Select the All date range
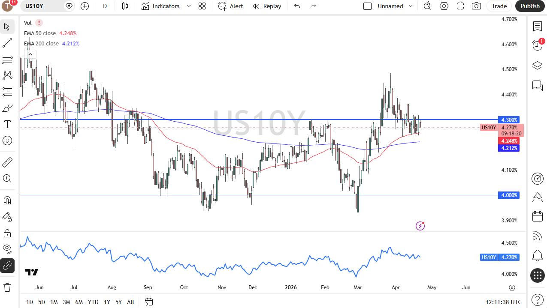The height and width of the screenshot is (308, 547). 131,302
